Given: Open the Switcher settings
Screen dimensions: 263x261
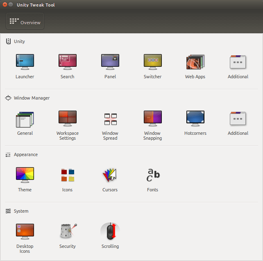Looking at the screenshot, I should [x=153, y=62].
